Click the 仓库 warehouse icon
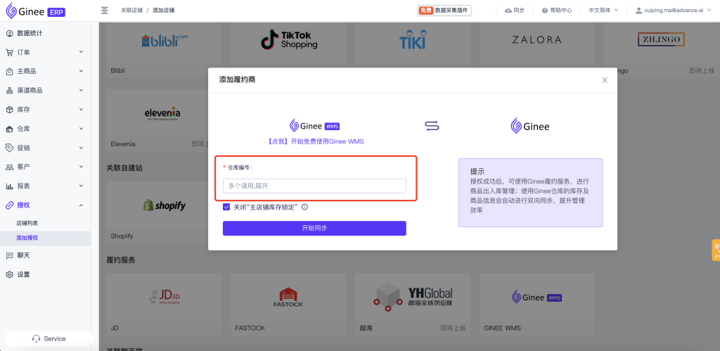The width and height of the screenshot is (720, 351). pyautogui.click(x=9, y=129)
